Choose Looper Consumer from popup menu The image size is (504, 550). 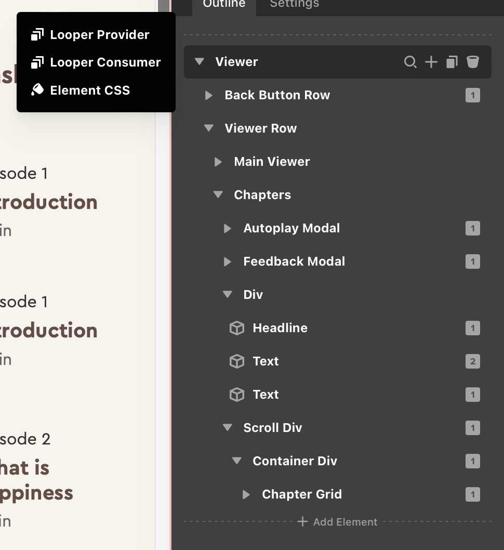tap(96, 62)
